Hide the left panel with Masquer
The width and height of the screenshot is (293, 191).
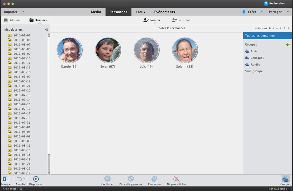coord(6,179)
